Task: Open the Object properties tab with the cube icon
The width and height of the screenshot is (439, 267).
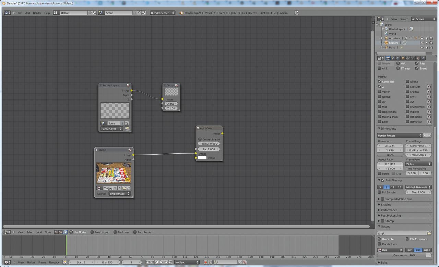Action: [403, 58]
